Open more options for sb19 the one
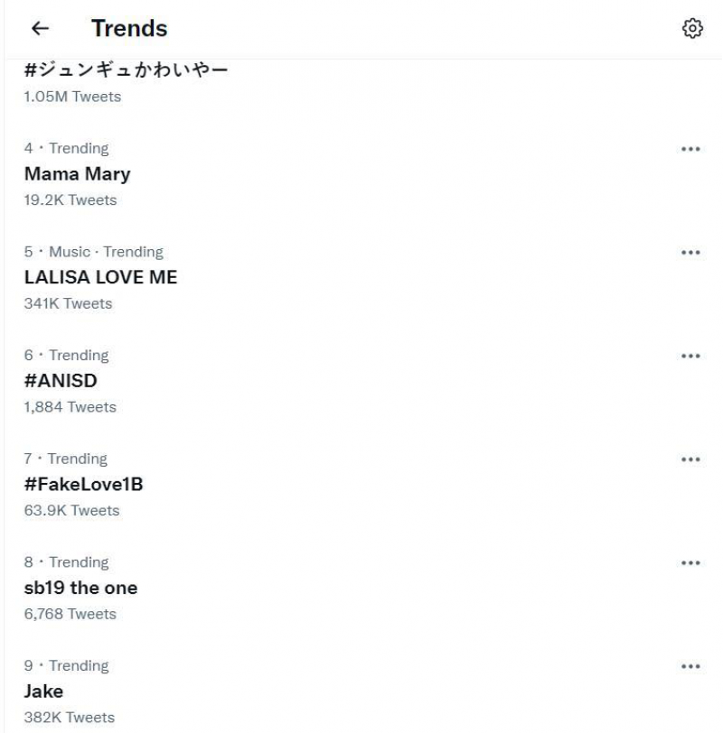723x733 pixels. click(x=691, y=562)
